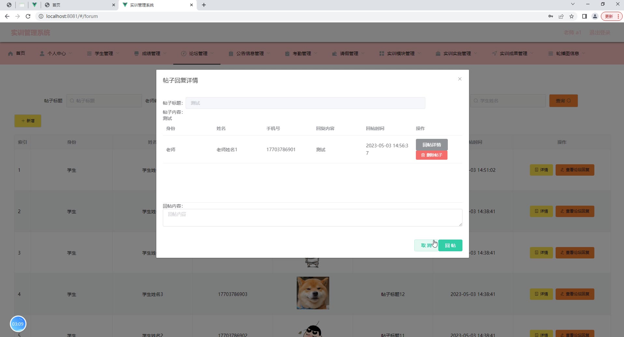Click the 帖子标题 field in the dialog

pos(305,103)
